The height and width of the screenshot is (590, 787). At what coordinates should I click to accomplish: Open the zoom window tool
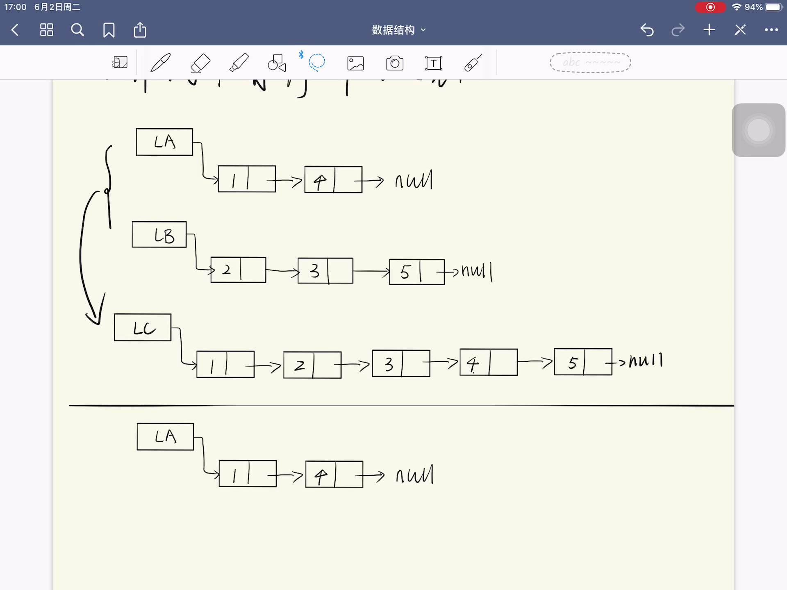point(120,63)
